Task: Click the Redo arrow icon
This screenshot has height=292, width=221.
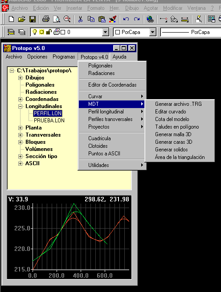Action: 137,19
